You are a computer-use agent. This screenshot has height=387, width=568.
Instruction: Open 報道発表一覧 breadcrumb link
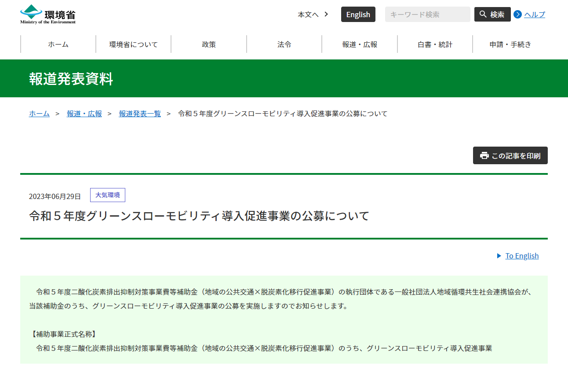pyautogui.click(x=140, y=114)
